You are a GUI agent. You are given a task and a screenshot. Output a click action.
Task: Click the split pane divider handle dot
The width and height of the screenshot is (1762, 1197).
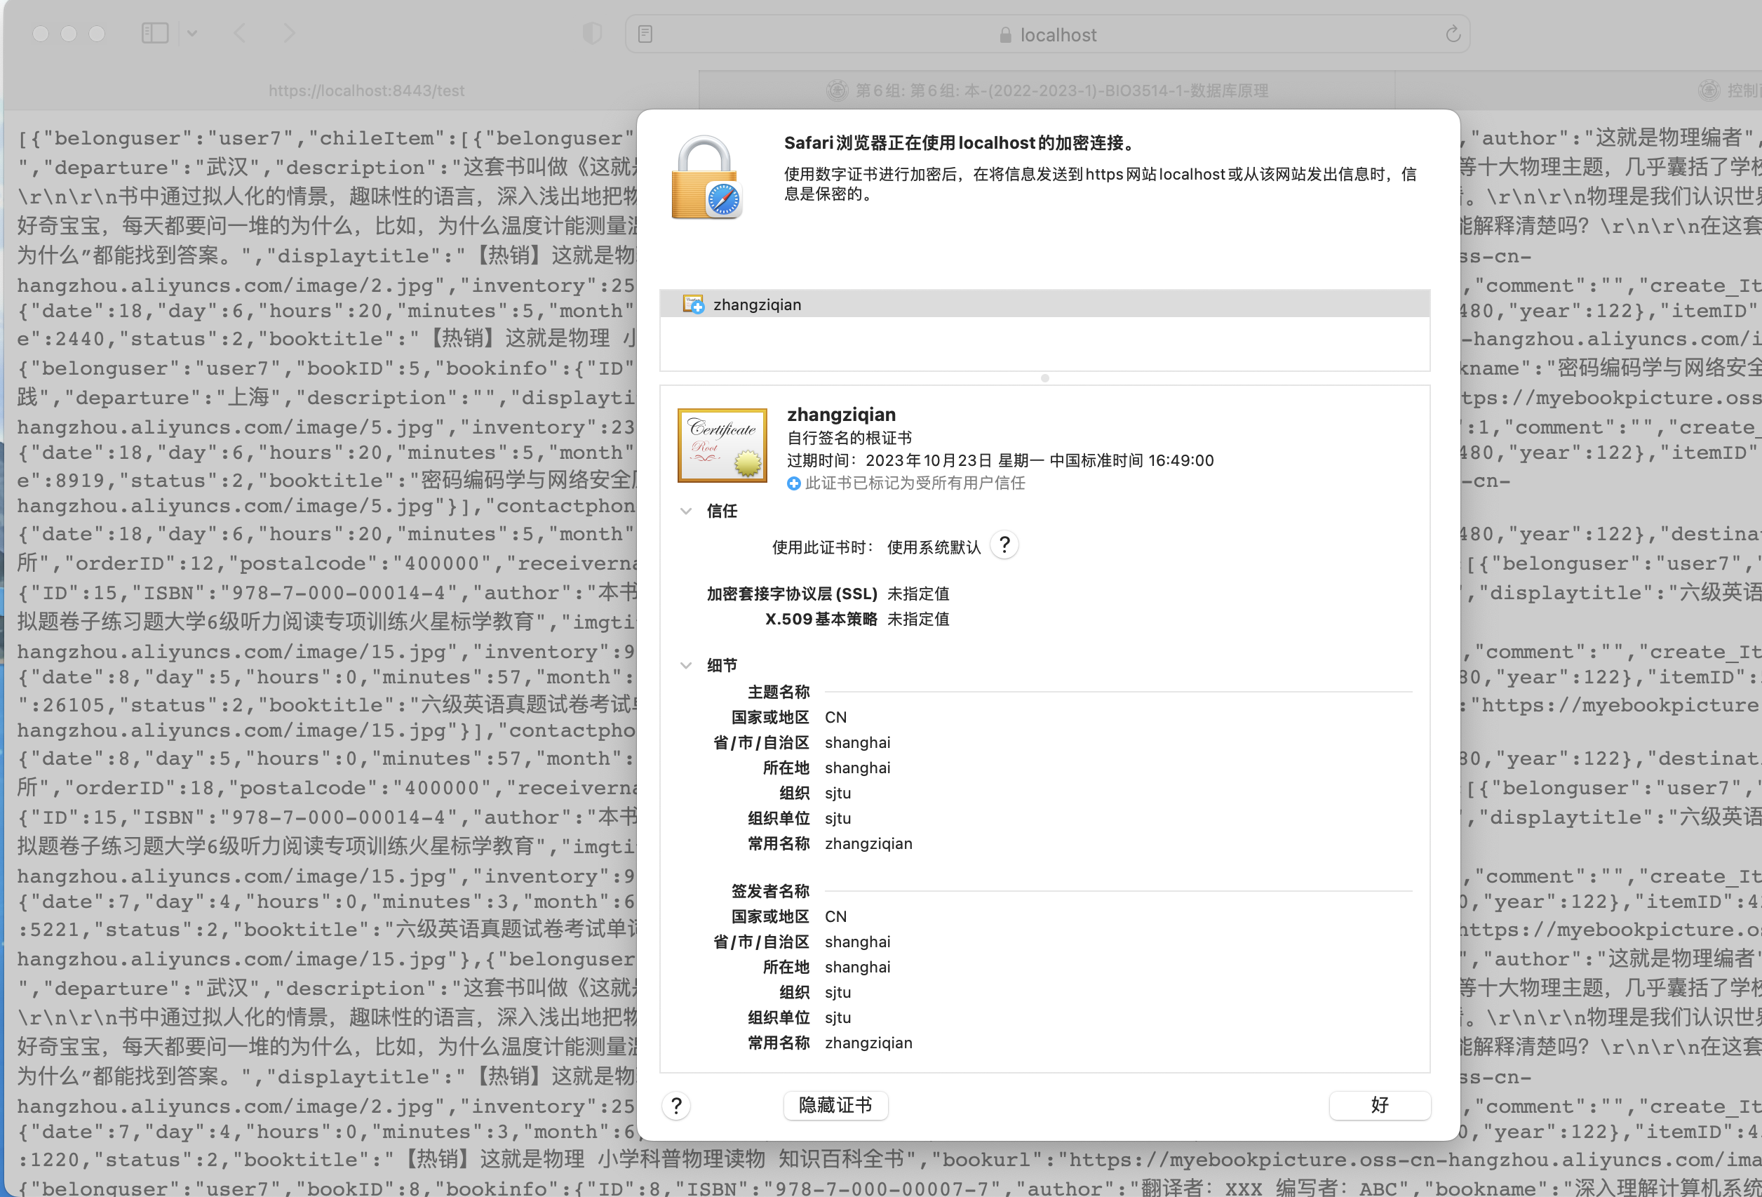tap(1044, 377)
